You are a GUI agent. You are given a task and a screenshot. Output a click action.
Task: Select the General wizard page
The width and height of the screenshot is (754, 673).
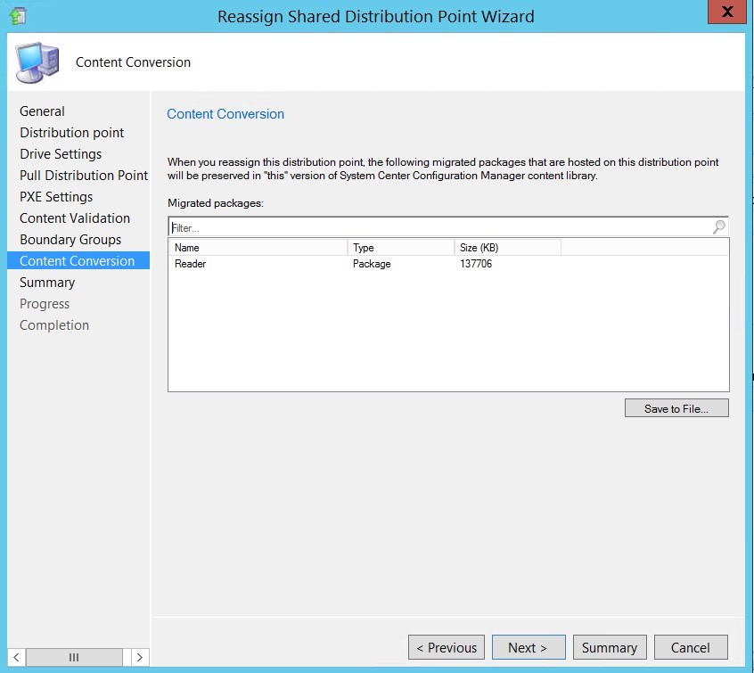[x=41, y=111]
